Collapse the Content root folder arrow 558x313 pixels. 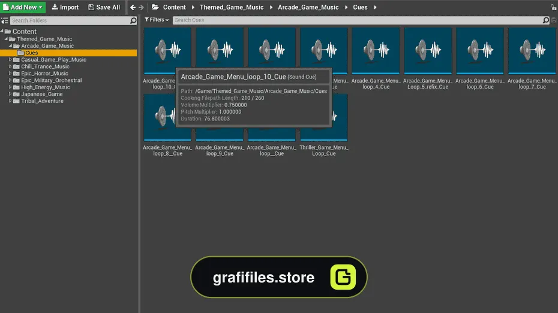tap(2, 31)
